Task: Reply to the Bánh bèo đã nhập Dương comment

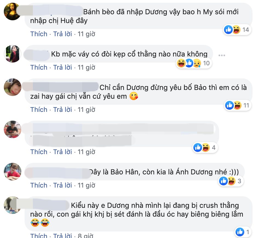Action: tap(62, 34)
